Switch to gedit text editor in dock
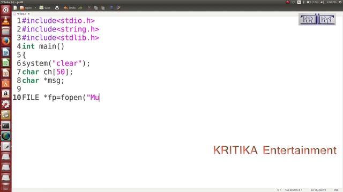Screen dimensions: 343x192 click(x=6, y=147)
